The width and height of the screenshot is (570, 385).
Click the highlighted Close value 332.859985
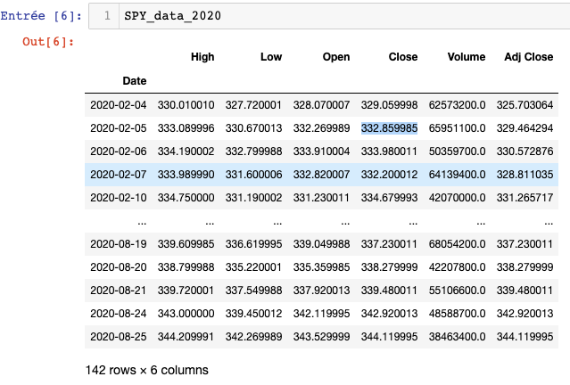click(x=389, y=127)
